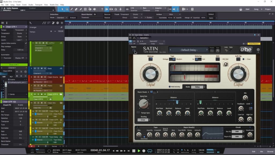Open the Audio menu
This screenshot has height=155, width=275.
[31, 5]
